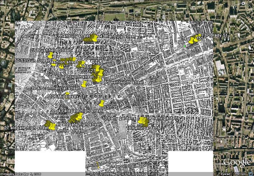Click the 62 wentworth street label
254x176 pixels.
pyautogui.click(x=75, y=77)
